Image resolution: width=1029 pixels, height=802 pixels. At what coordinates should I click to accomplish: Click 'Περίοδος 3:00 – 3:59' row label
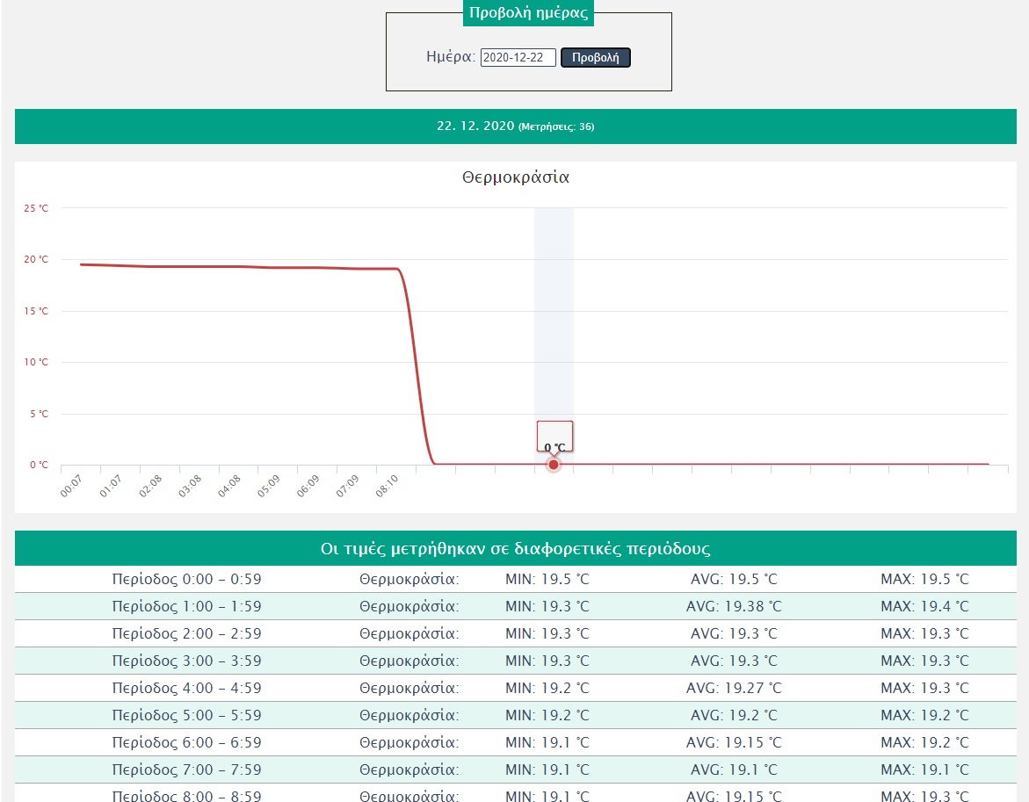(186, 661)
